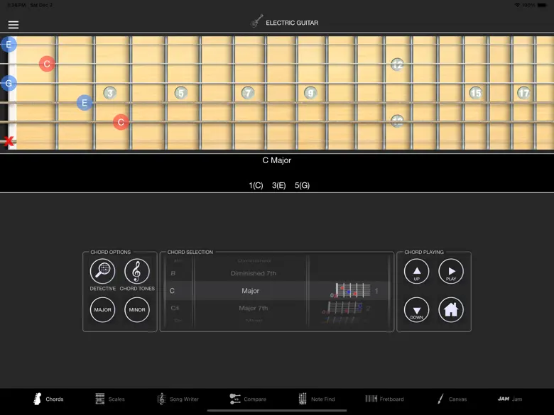Tap the Wi-Fi status icon

[x=517, y=5]
